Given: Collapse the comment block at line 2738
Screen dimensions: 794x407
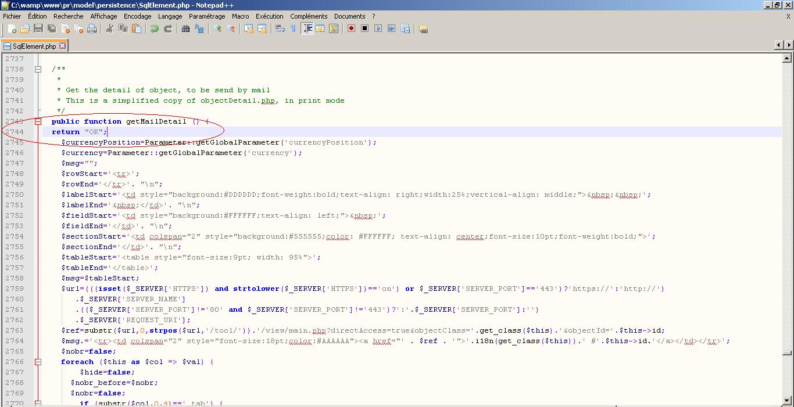Looking at the screenshot, I should pyautogui.click(x=38, y=69).
